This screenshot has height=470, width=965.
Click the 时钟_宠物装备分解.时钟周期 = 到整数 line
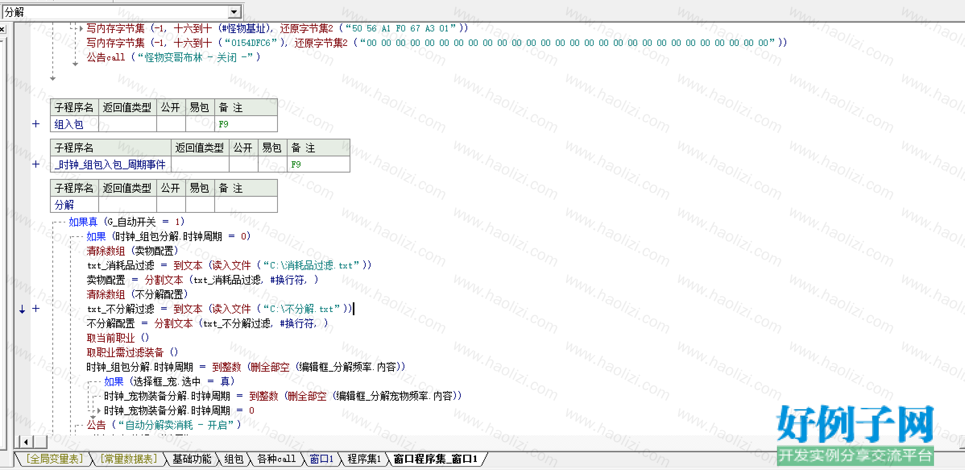click(x=283, y=396)
